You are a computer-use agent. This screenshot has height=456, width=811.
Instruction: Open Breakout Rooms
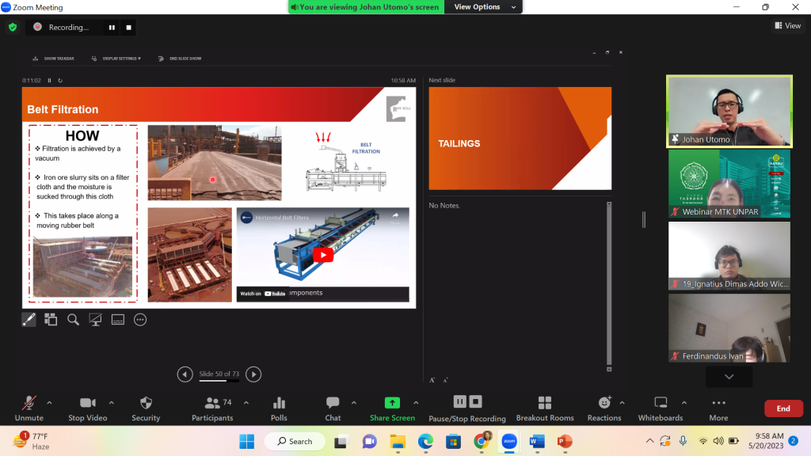click(545, 403)
